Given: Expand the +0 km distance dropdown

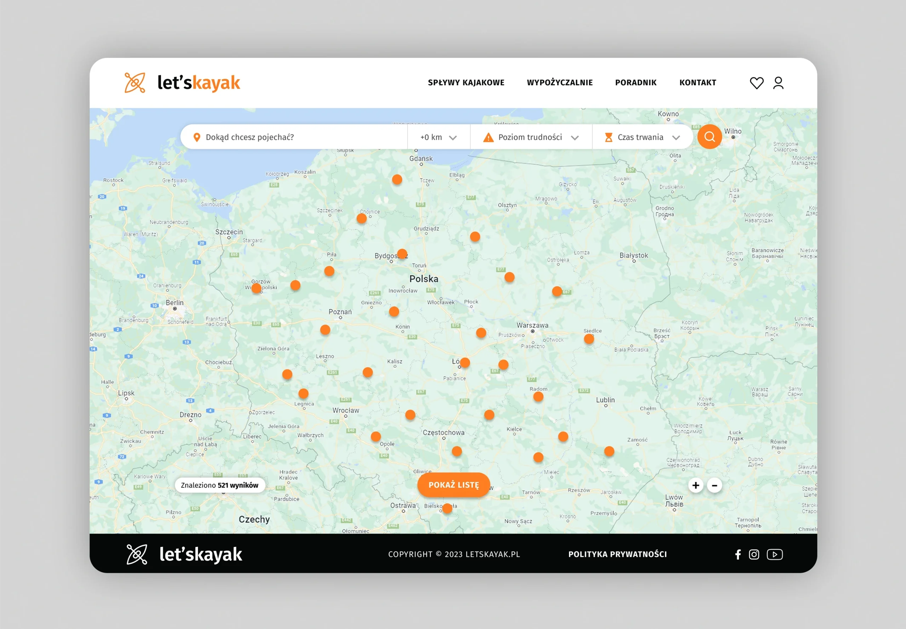Looking at the screenshot, I should (438, 137).
